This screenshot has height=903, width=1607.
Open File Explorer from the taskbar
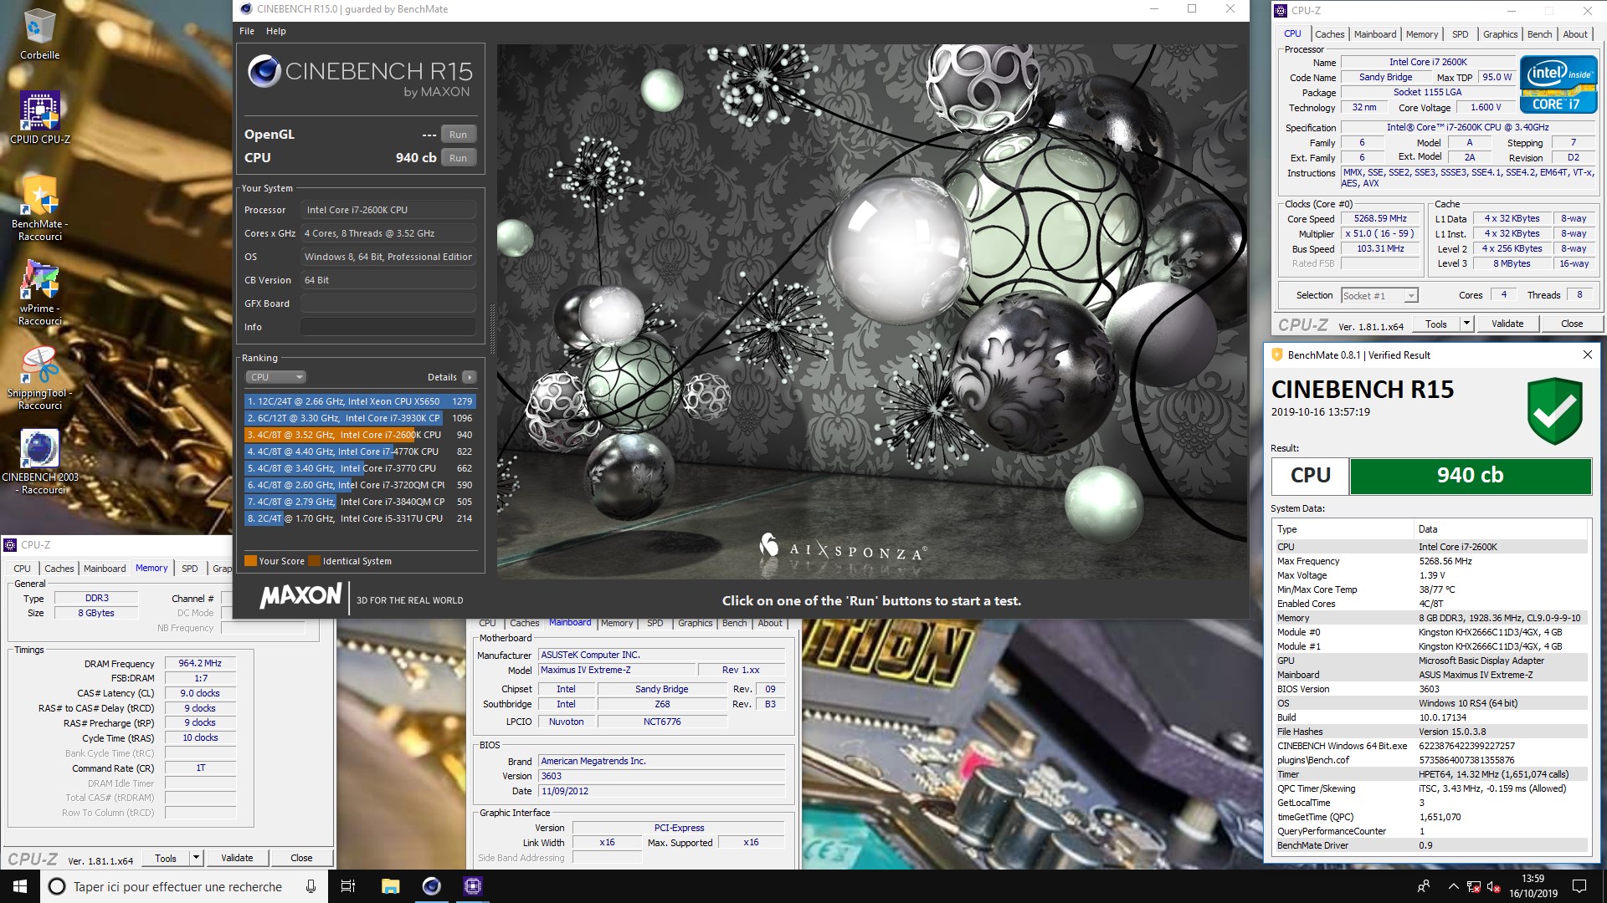pyautogui.click(x=390, y=886)
